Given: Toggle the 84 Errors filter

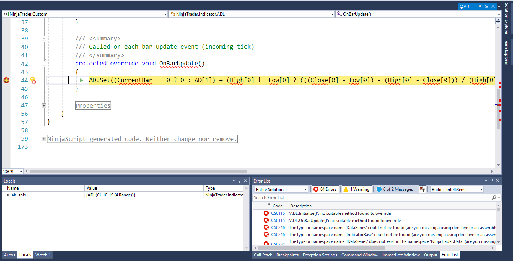Looking at the screenshot, I should click(x=325, y=189).
